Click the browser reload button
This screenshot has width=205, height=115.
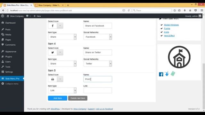tap(129, 10)
